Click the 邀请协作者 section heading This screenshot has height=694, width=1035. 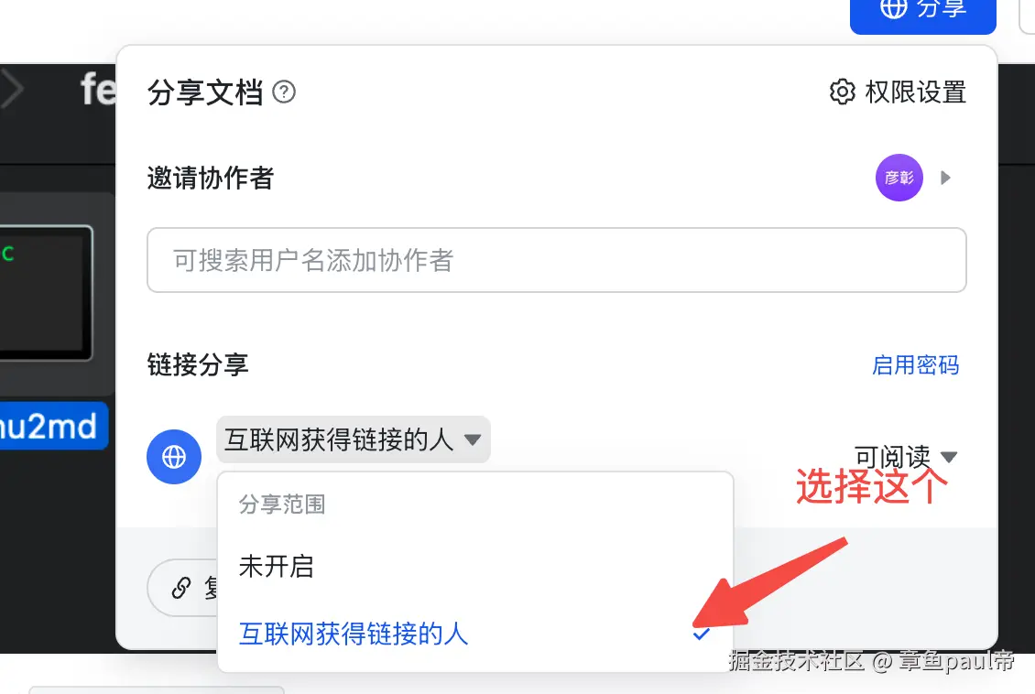[x=210, y=178]
